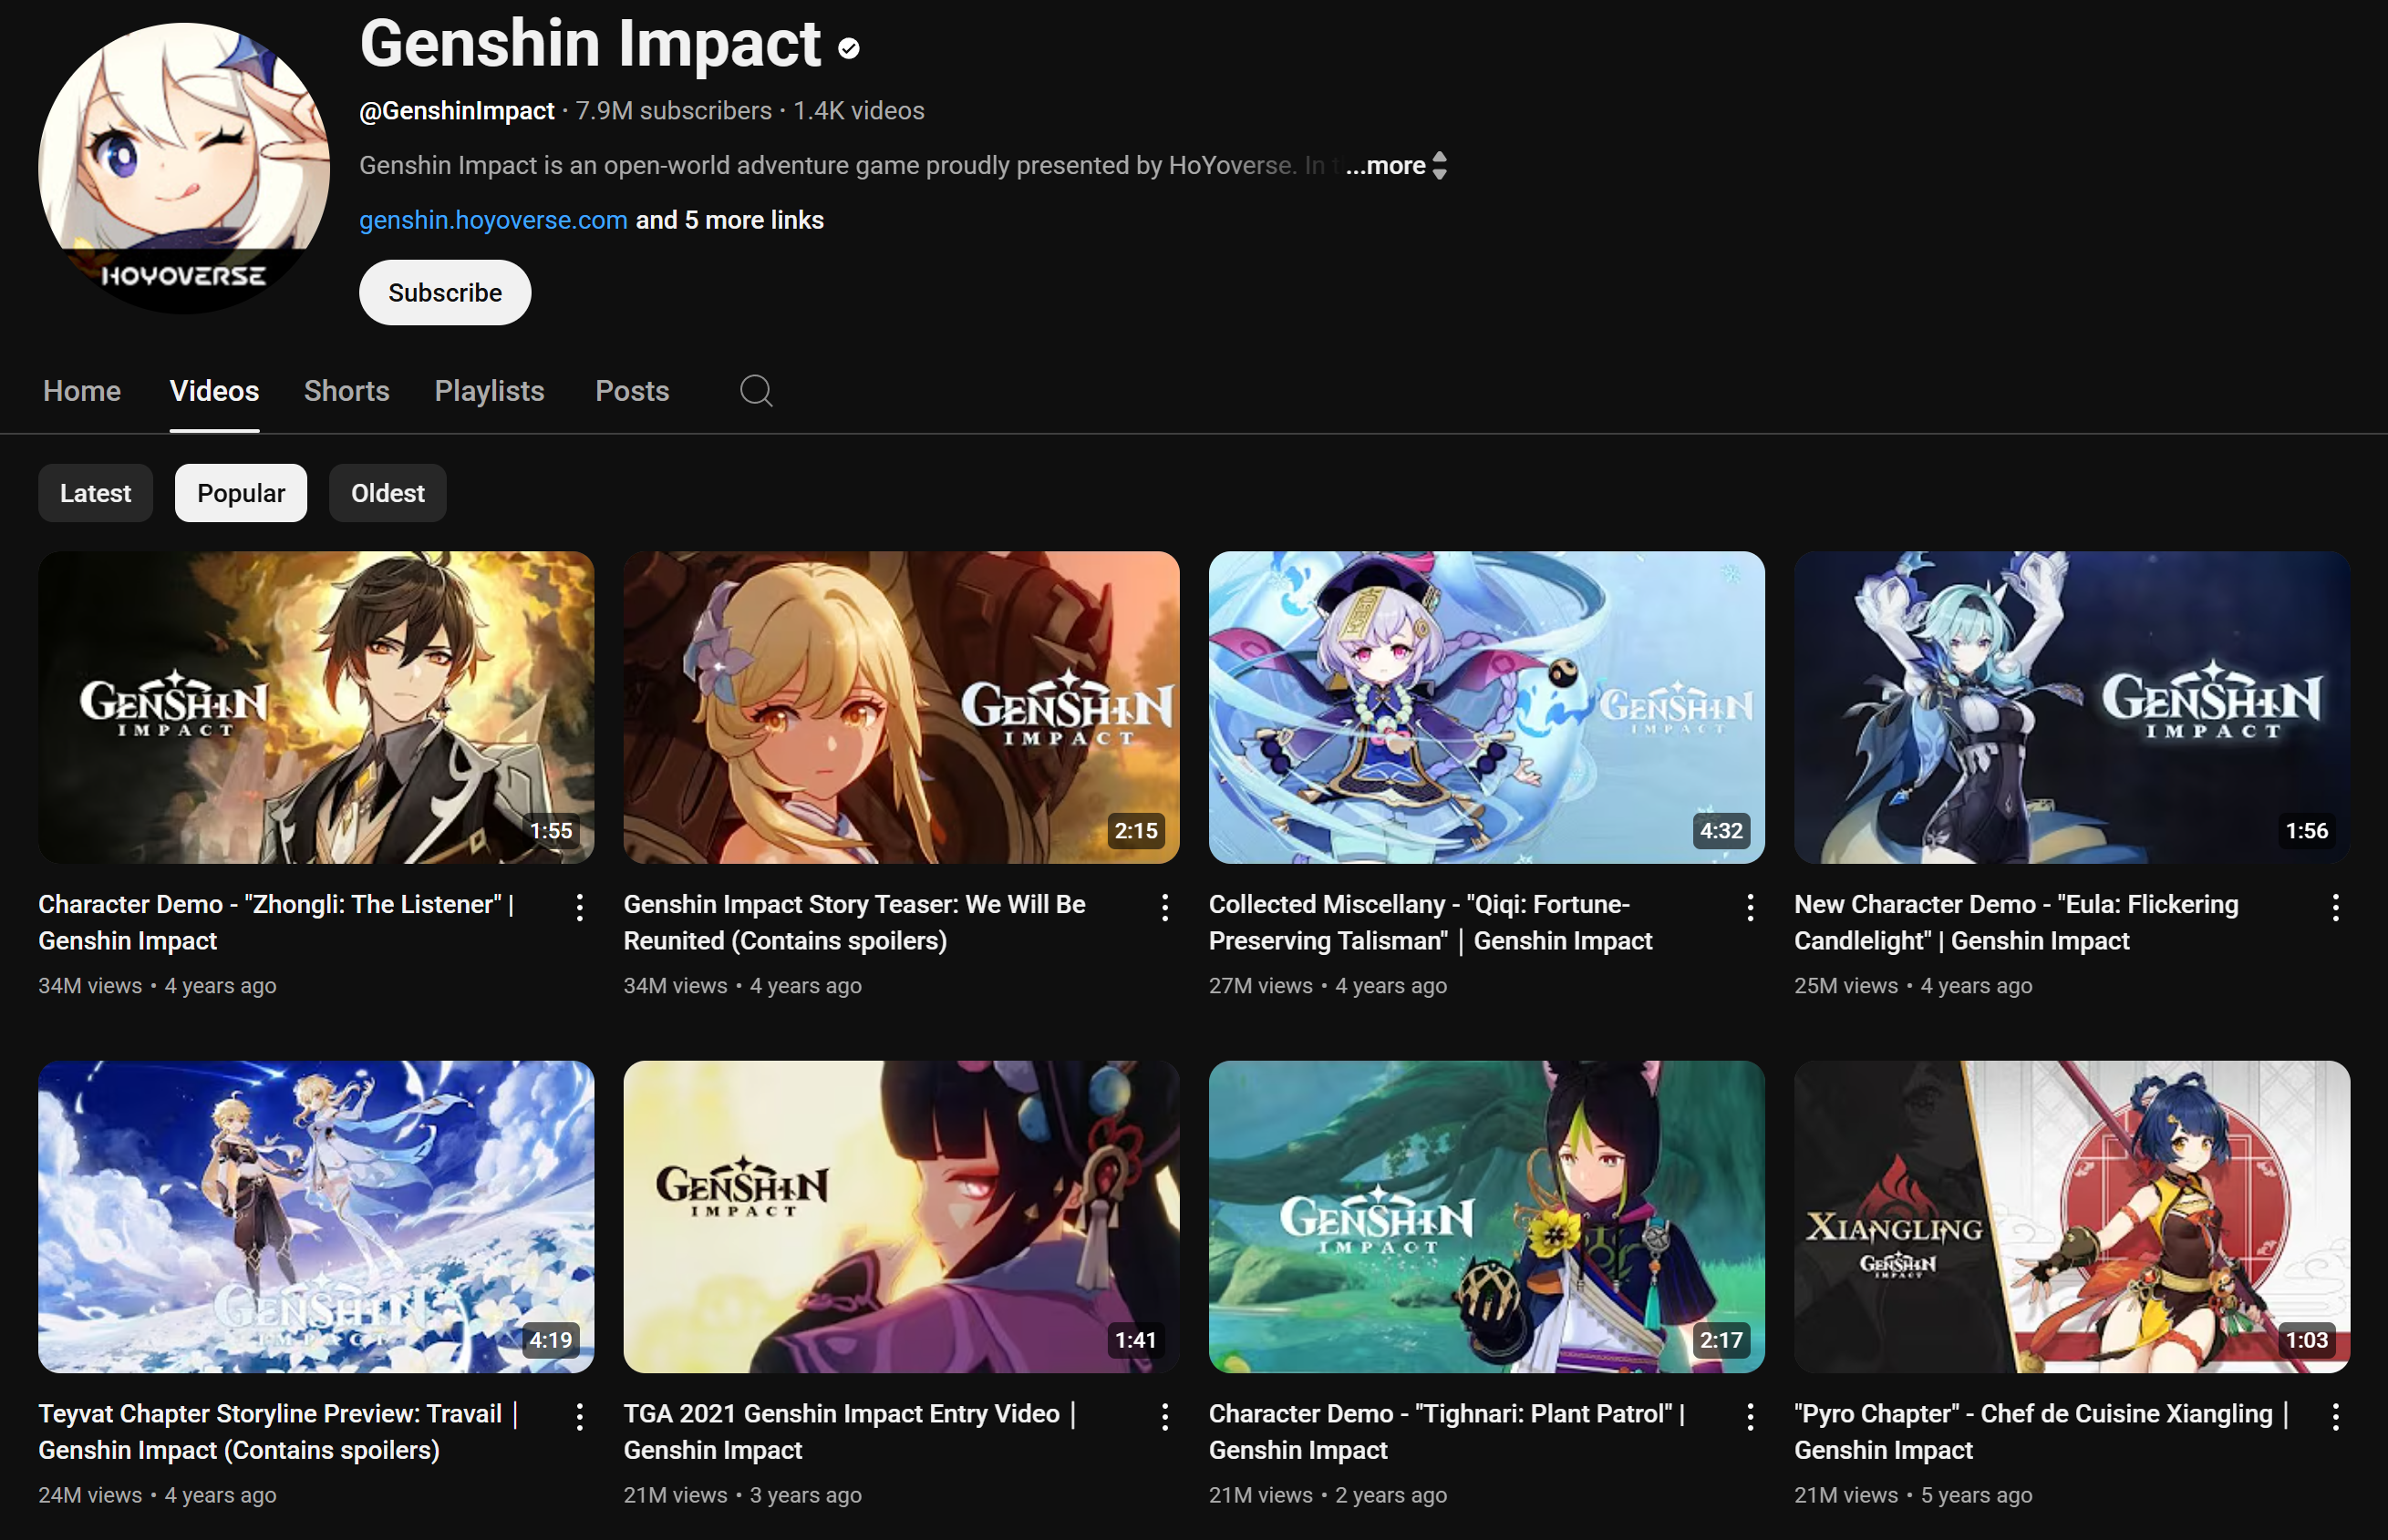Open the Shorts tab
Screen dimensions: 2388x1540
(x=346, y=391)
